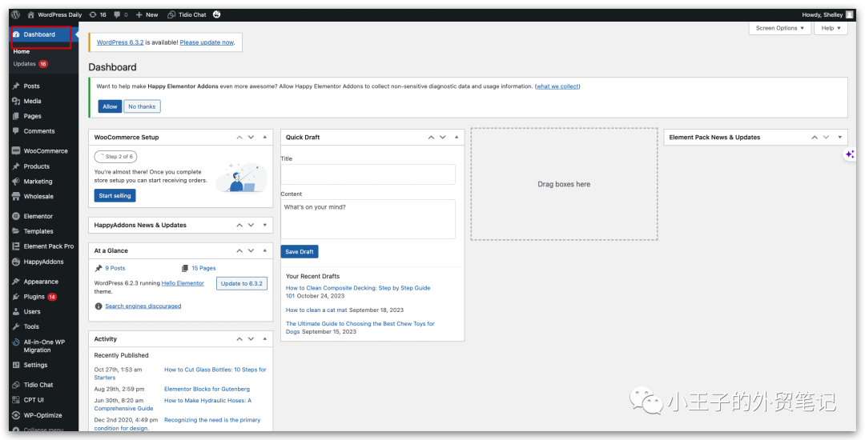Image resolution: width=865 pixels, height=440 pixels.
Task: Open 9 Posts link
Action: (x=115, y=268)
